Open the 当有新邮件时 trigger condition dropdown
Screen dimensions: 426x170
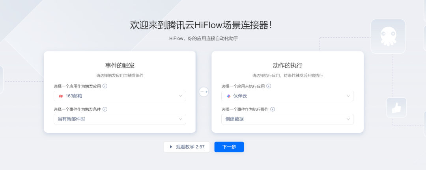pyautogui.click(x=120, y=119)
